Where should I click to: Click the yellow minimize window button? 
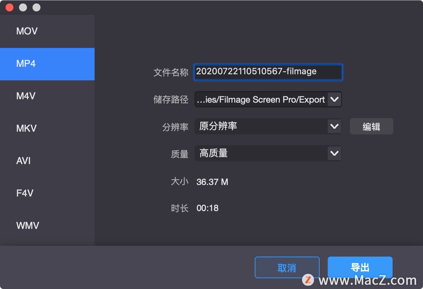[23, 7]
